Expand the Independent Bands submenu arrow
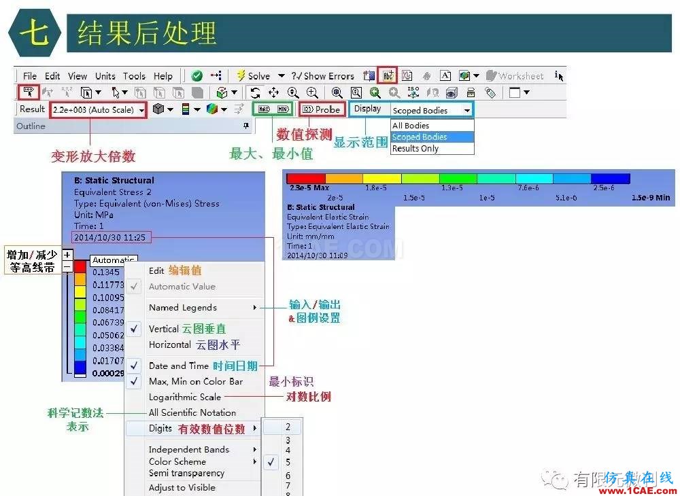Screen dimensions: 680x496 coord(255,449)
